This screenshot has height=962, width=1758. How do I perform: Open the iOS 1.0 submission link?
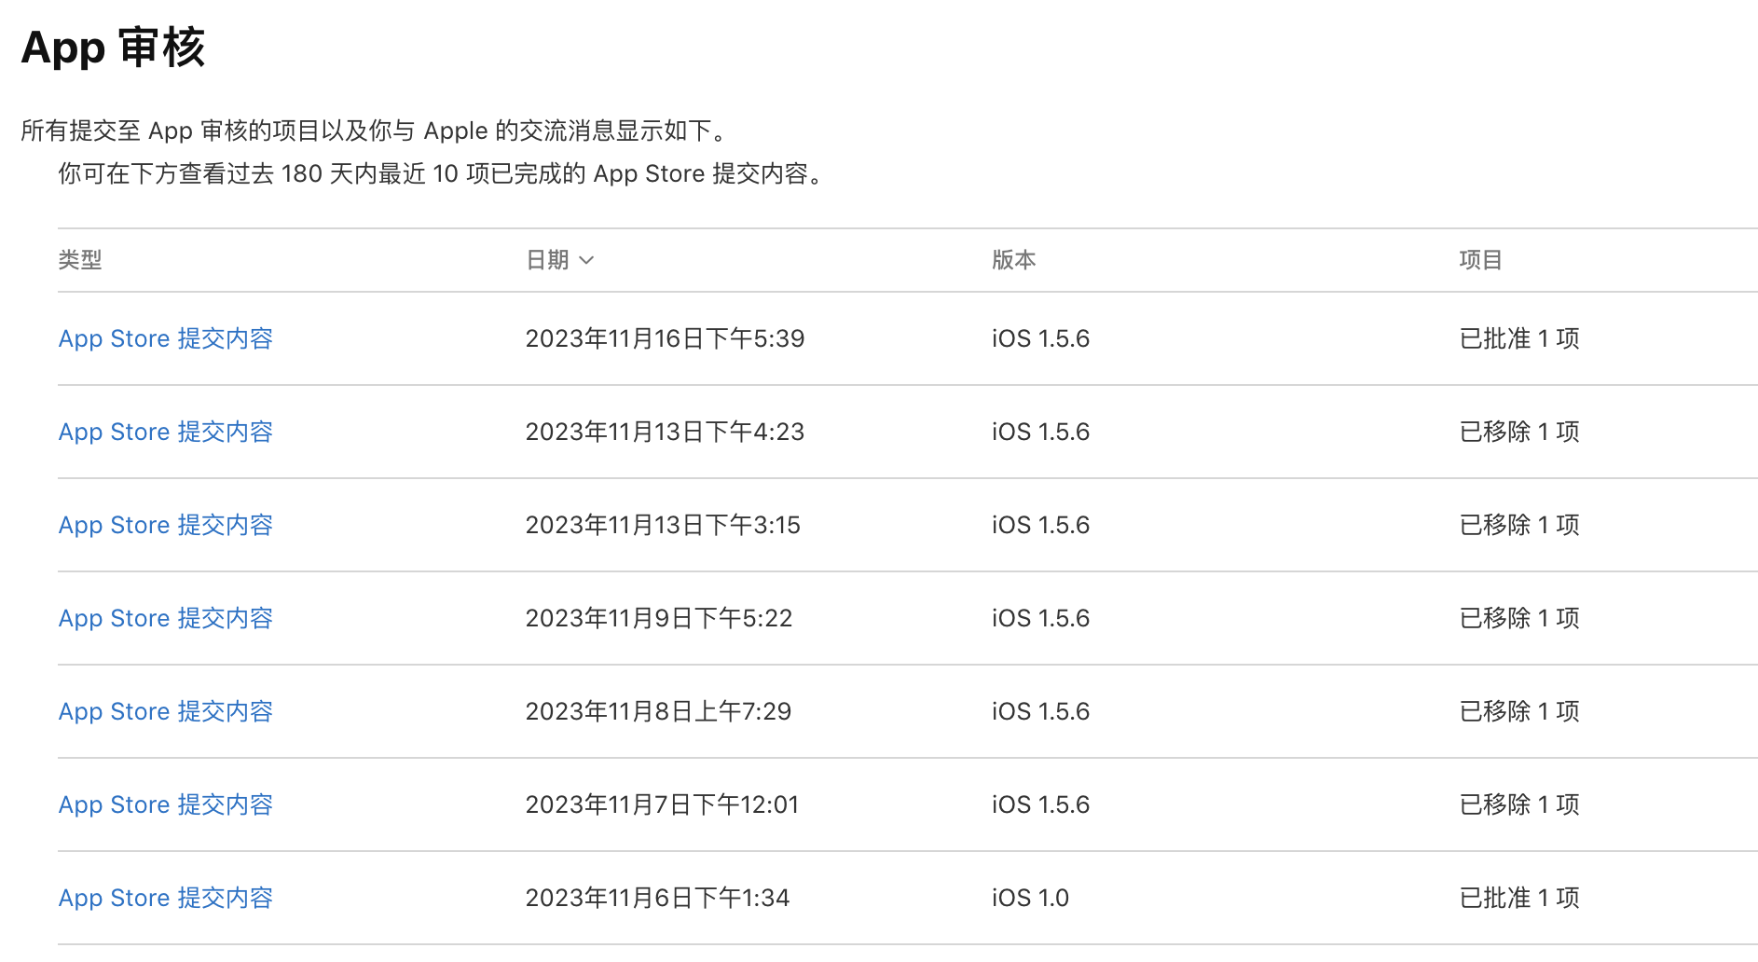click(x=165, y=898)
